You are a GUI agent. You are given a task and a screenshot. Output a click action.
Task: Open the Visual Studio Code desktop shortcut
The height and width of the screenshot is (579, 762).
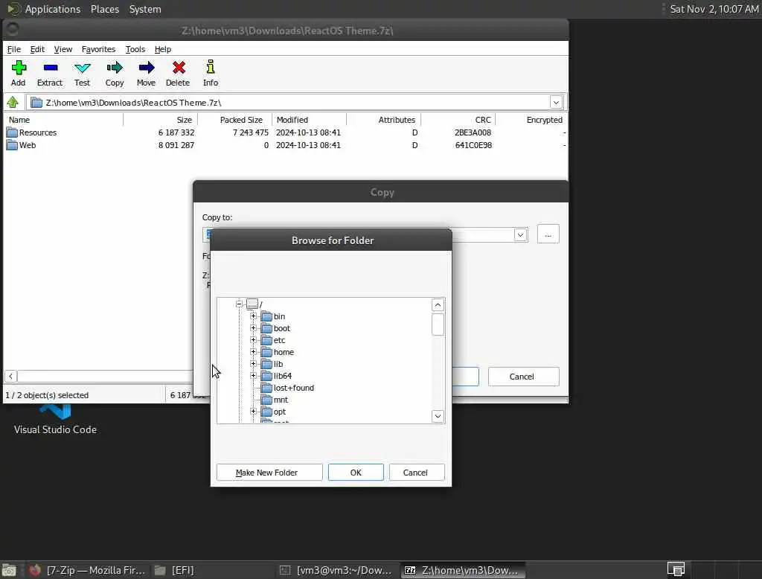(x=55, y=419)
